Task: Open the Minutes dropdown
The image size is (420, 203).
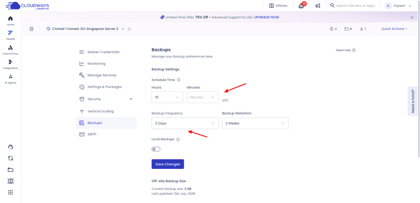Action: click(x=203, y=97)
